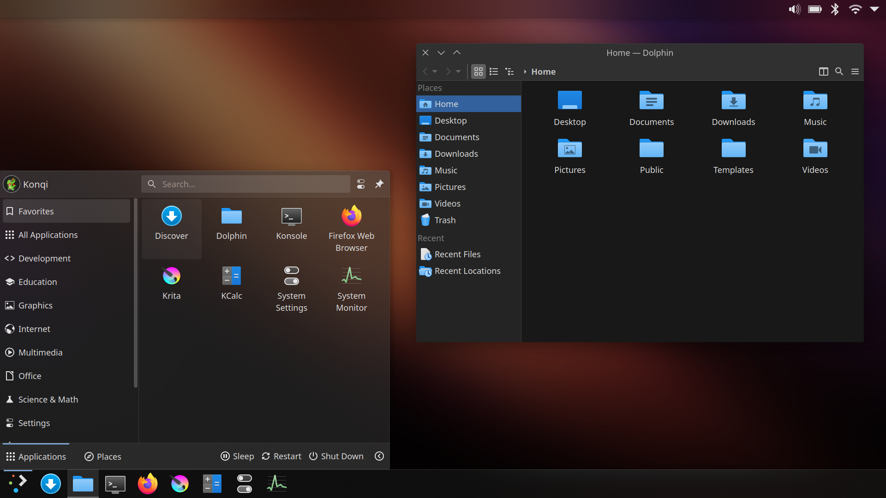Select Science & Math category in the launcher

(66, 399)
